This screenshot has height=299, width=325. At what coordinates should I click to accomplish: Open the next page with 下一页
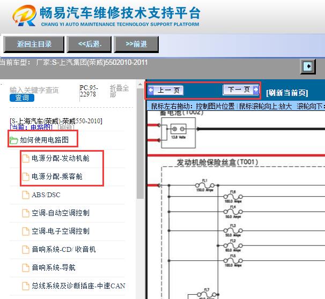(241, 89)
